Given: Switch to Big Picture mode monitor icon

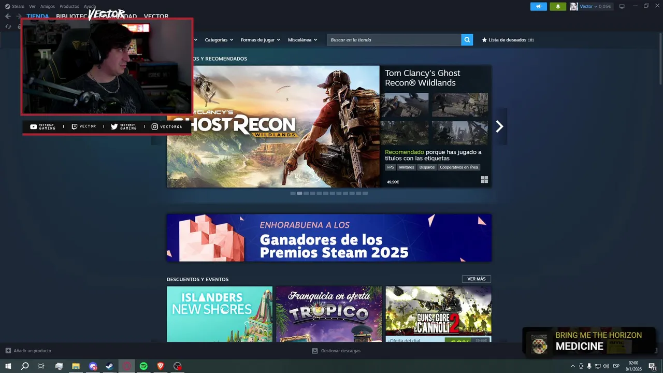Looking at the screenshot, I should tap(622, 6).
